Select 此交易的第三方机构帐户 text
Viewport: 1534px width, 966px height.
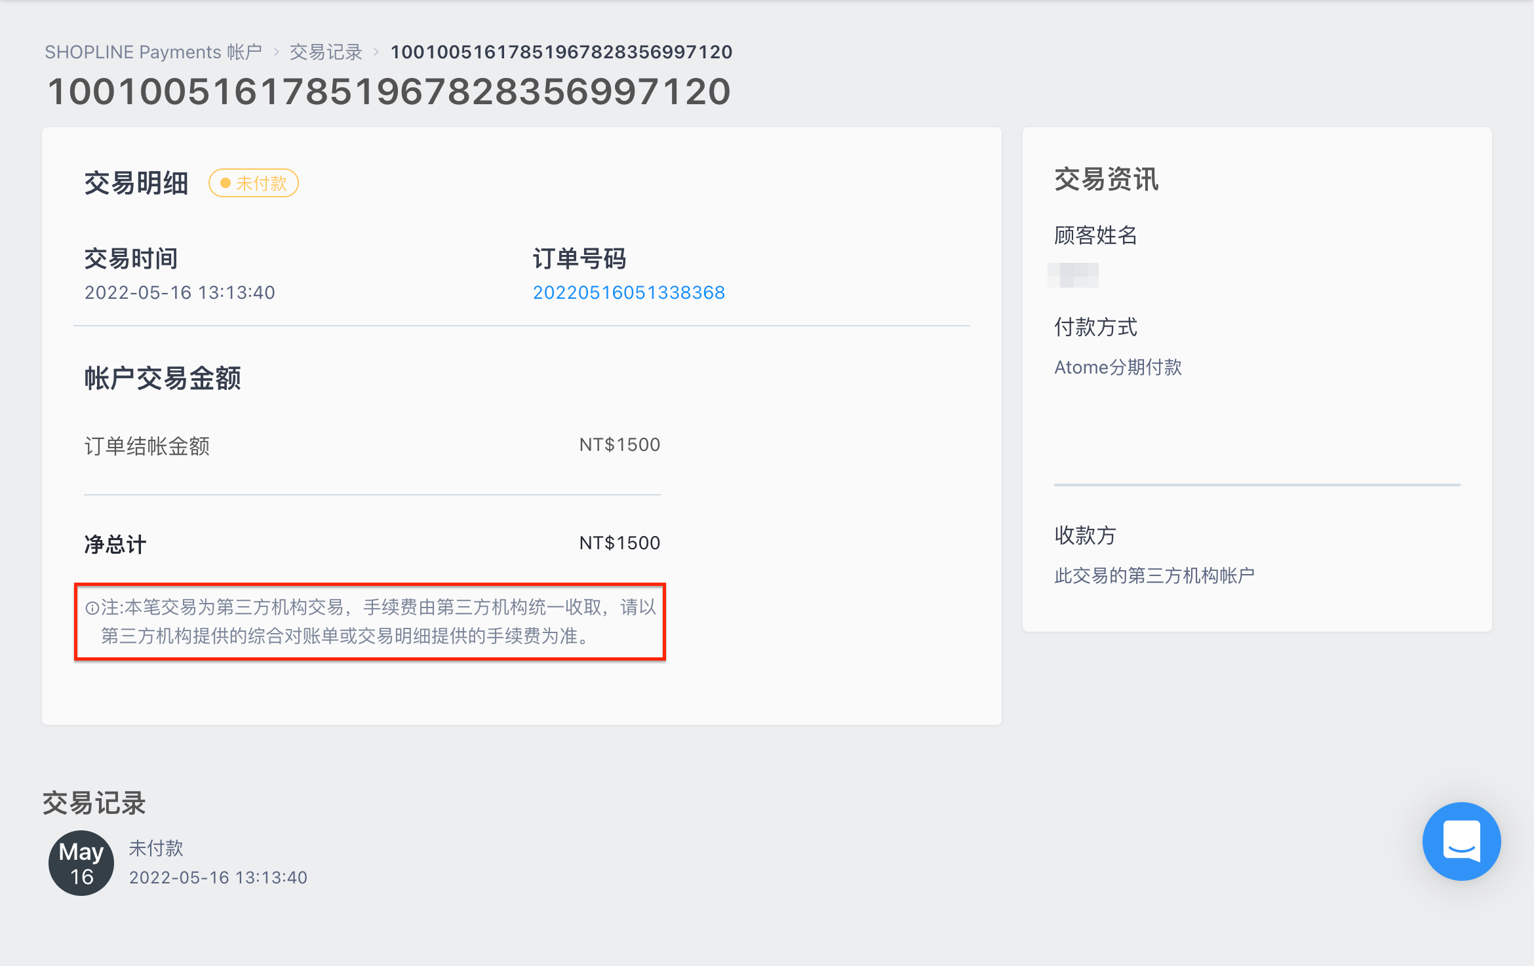coord(1154,575)
